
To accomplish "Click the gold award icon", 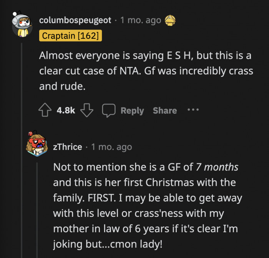I will [170, 20].
